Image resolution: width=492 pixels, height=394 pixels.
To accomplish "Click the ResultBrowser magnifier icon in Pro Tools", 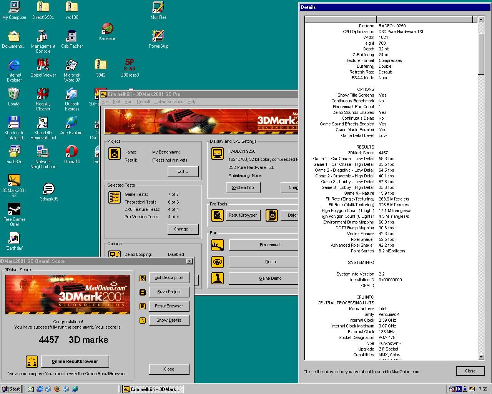I will (218, 215).
